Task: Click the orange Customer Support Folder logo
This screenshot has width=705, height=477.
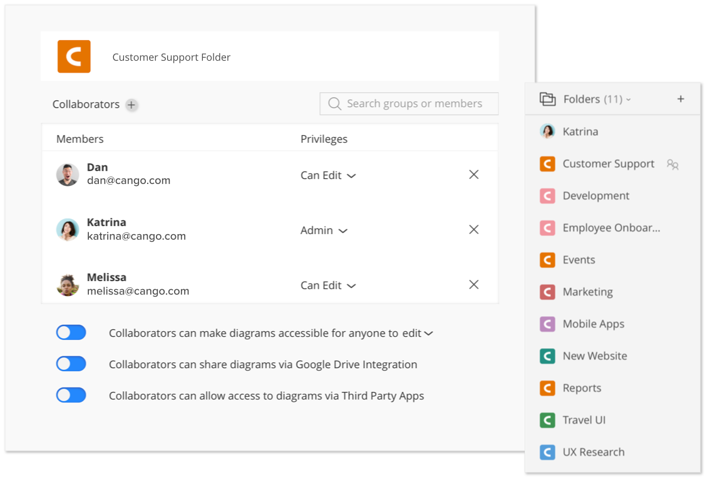Action: tap(74, 57)
